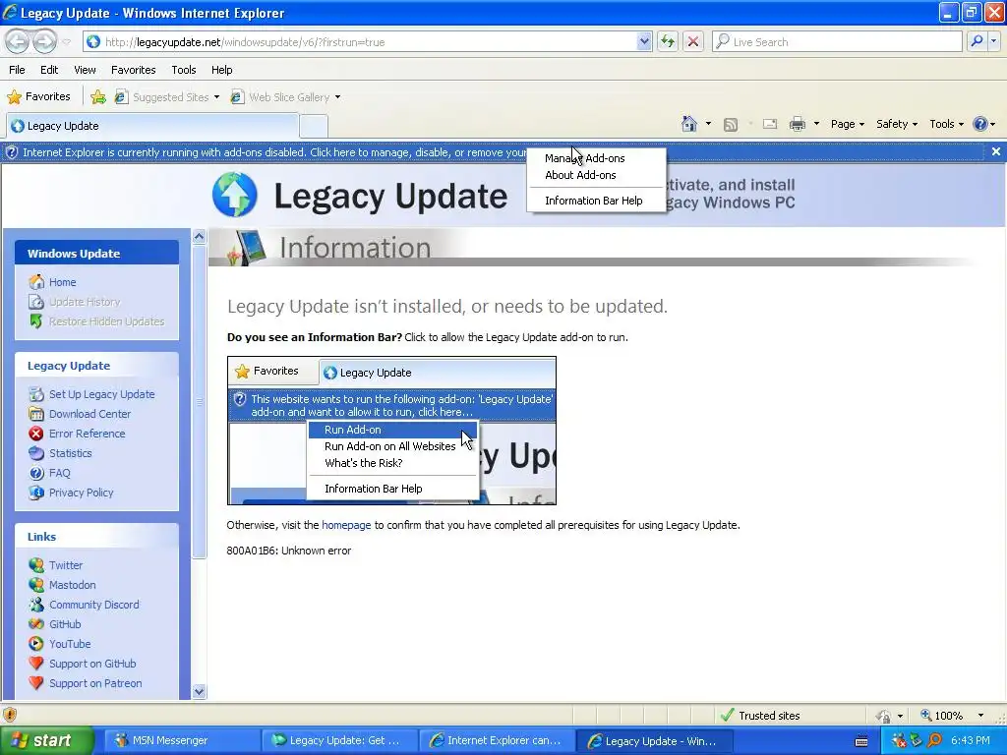
Task: Follow the homepage link in the page text
Action: tap(346, 525)
